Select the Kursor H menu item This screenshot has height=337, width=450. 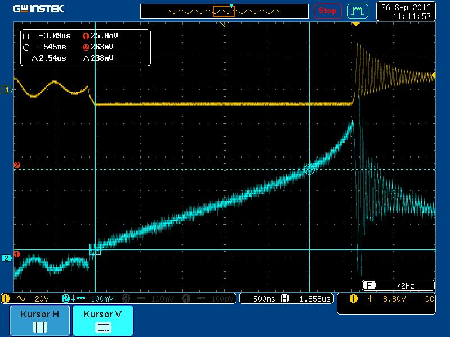coord(39,321)
